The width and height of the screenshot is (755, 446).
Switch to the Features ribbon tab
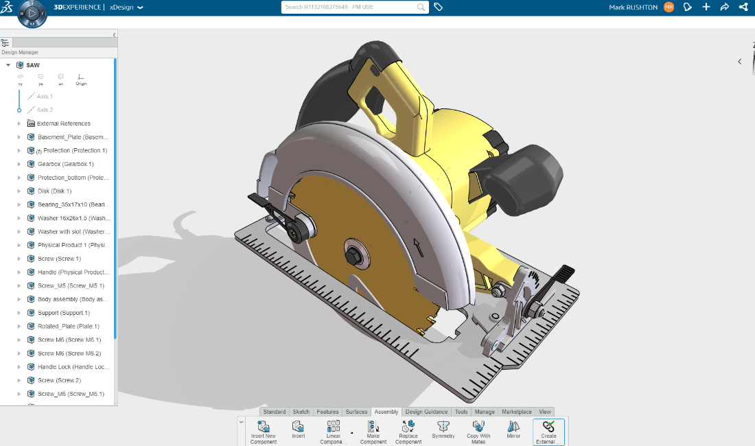(x=327, y=412)
